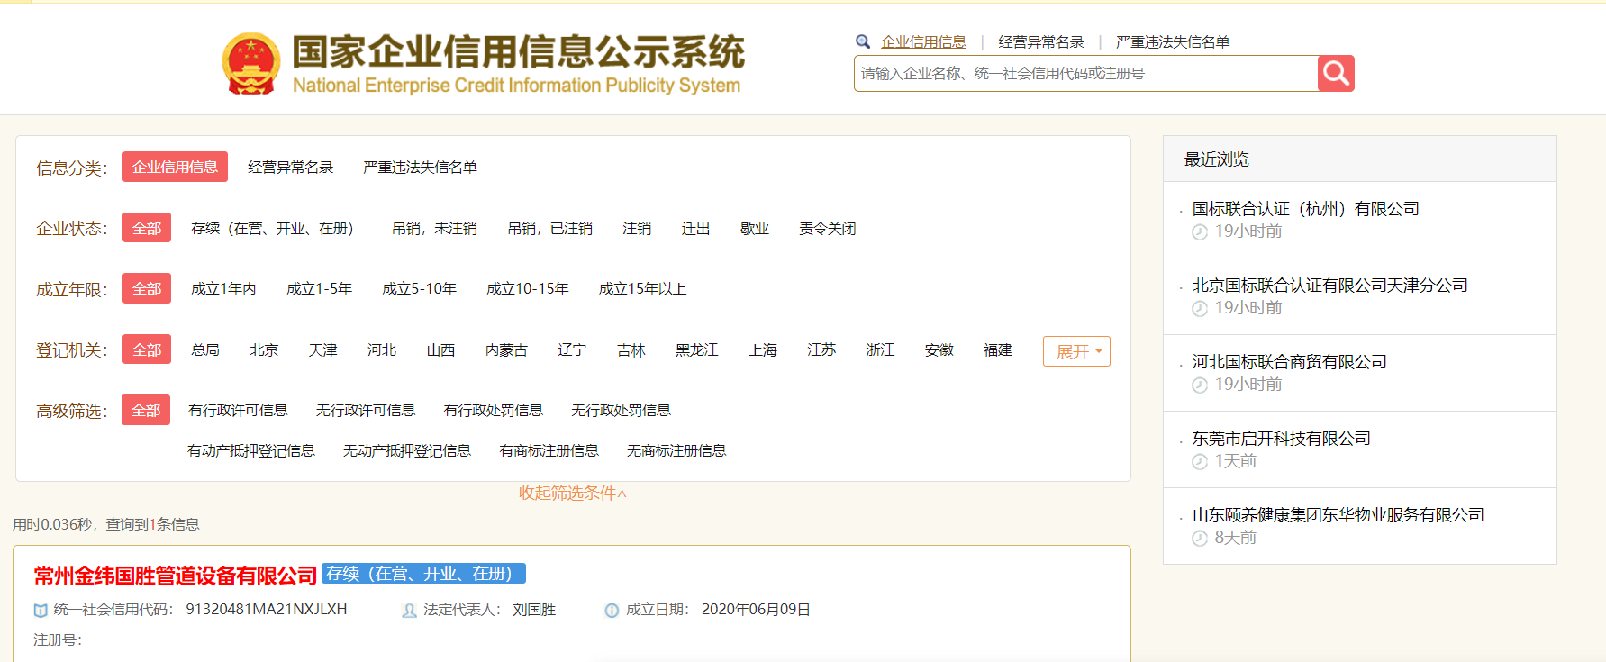Filter by 责令关闭 status

(828, 228)
